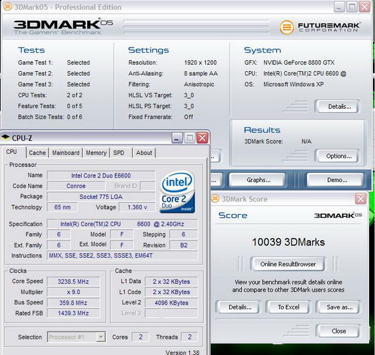Viewport: 375px width, 355px height.
Task: Click the Name field Intel Core 2 Duo E6600
Action: 101,176
